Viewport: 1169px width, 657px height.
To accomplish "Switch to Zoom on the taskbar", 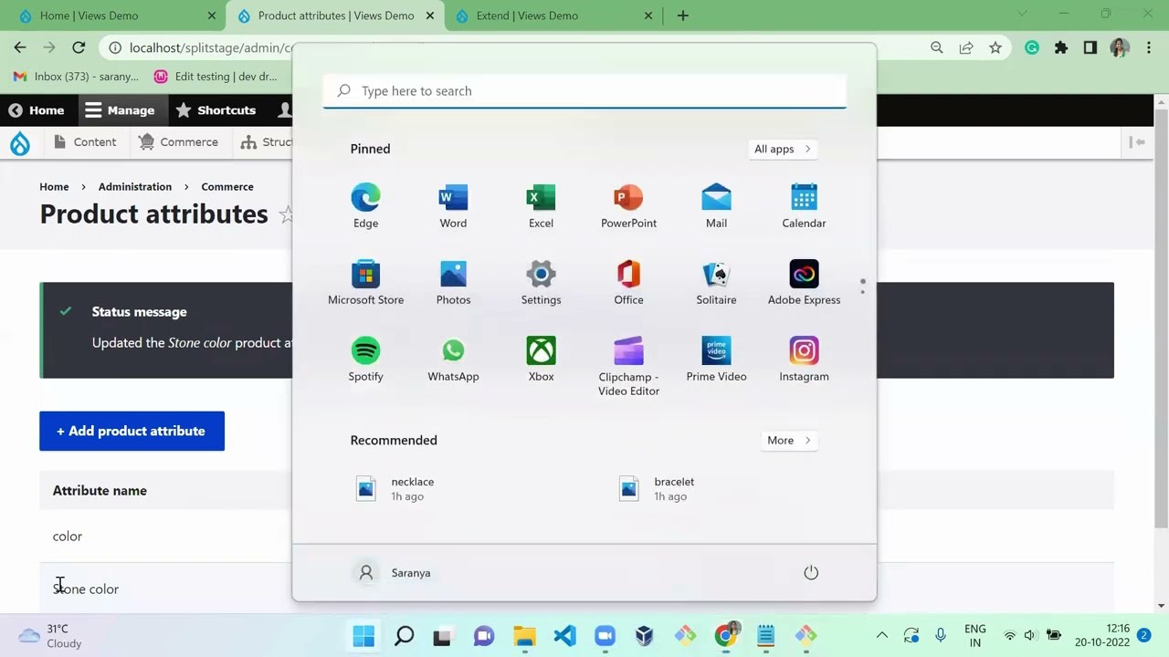I will (x=605, y=635).
